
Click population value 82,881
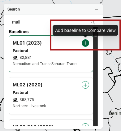click(26, 58)
